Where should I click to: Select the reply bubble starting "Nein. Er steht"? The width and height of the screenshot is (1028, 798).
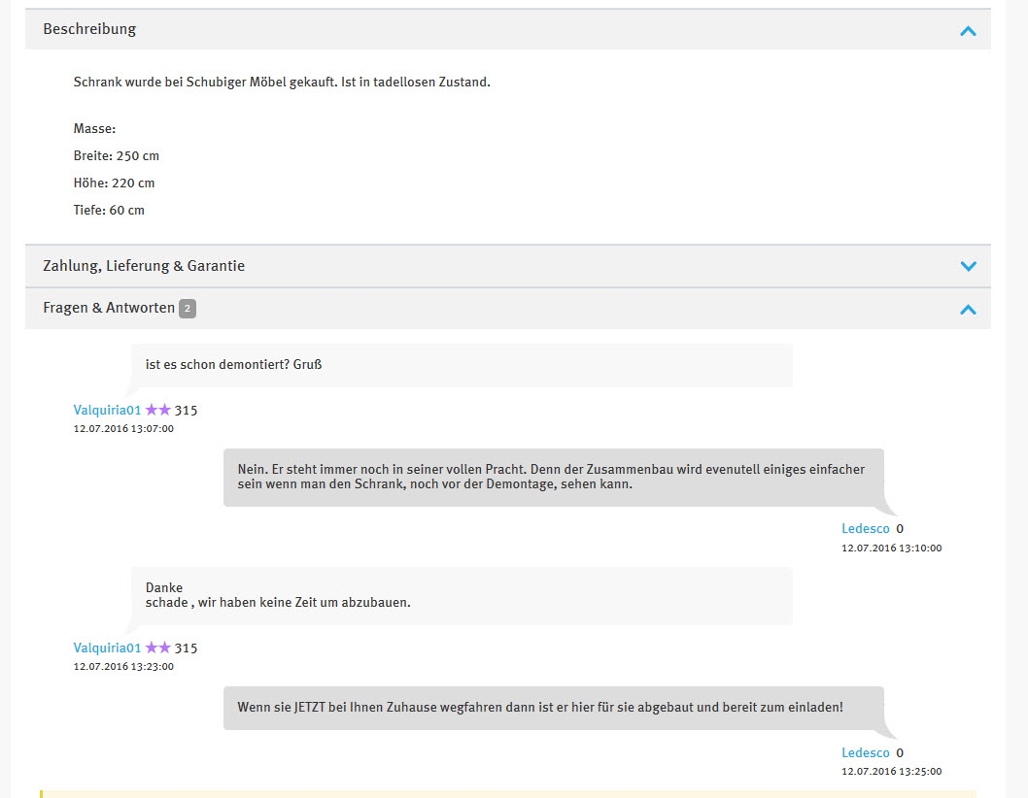pyautogui.click(x=553, y=477)
